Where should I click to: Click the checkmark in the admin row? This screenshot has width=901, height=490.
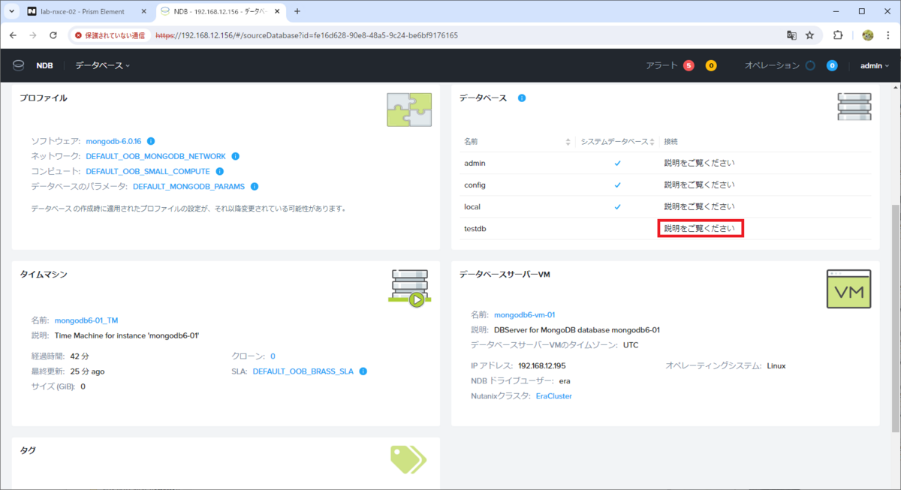618,163
